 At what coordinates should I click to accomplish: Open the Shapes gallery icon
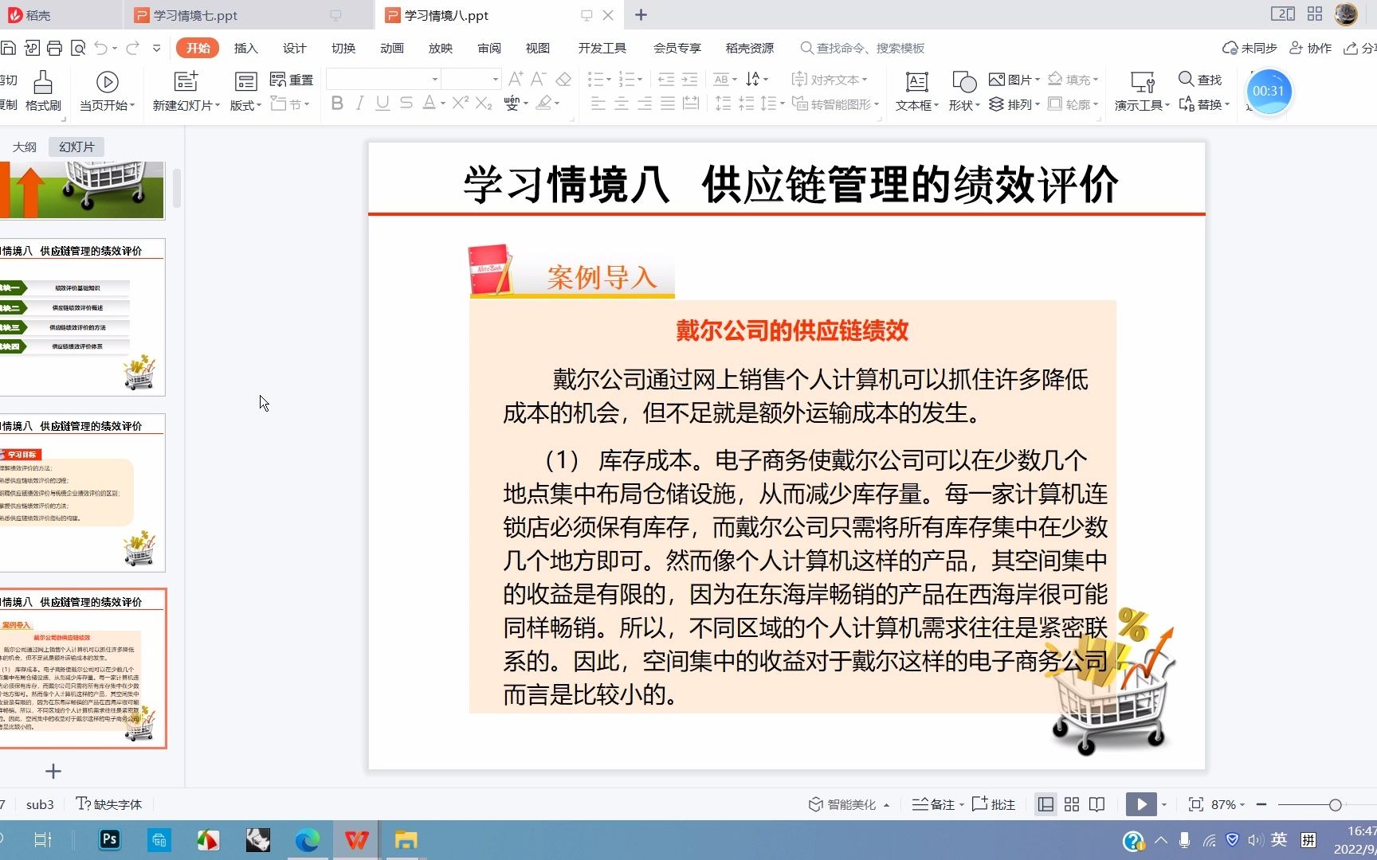963,82
